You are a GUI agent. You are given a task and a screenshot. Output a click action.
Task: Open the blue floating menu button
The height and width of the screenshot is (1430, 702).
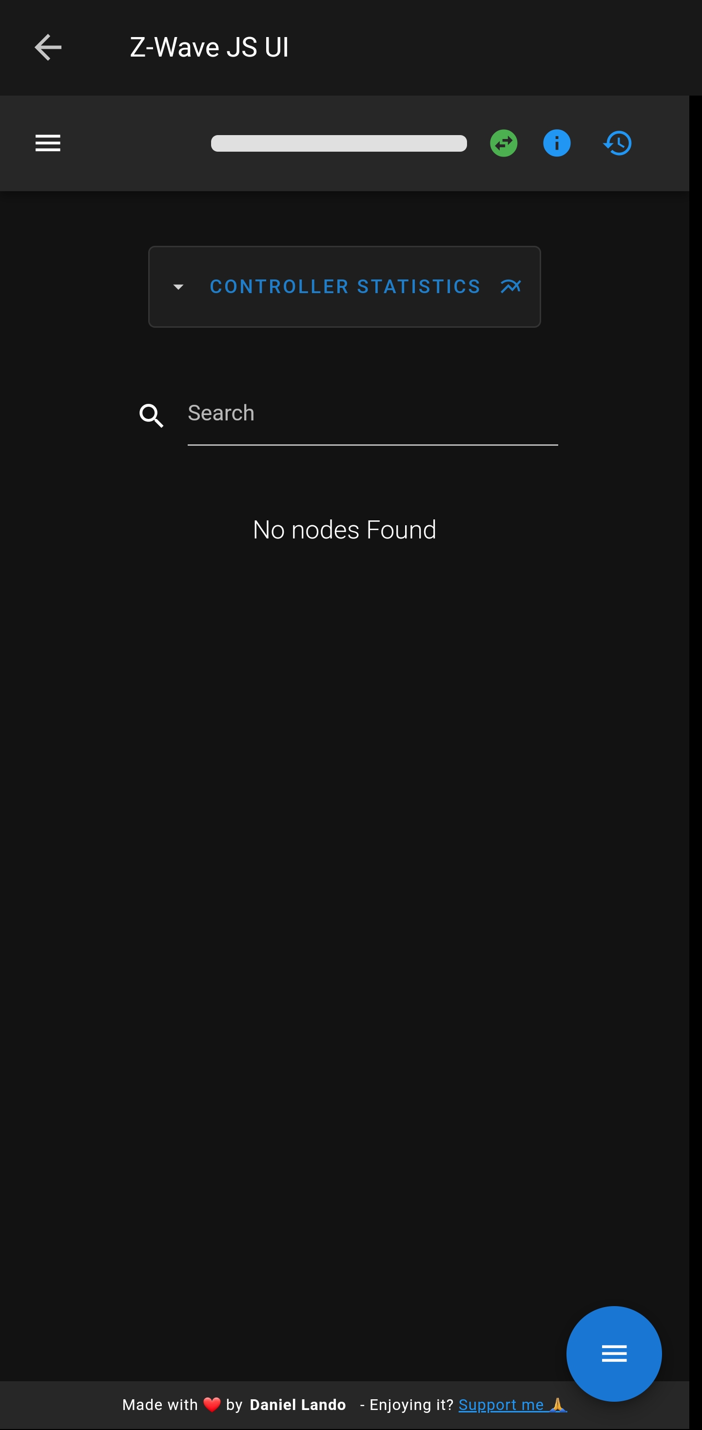[614, 1353]
